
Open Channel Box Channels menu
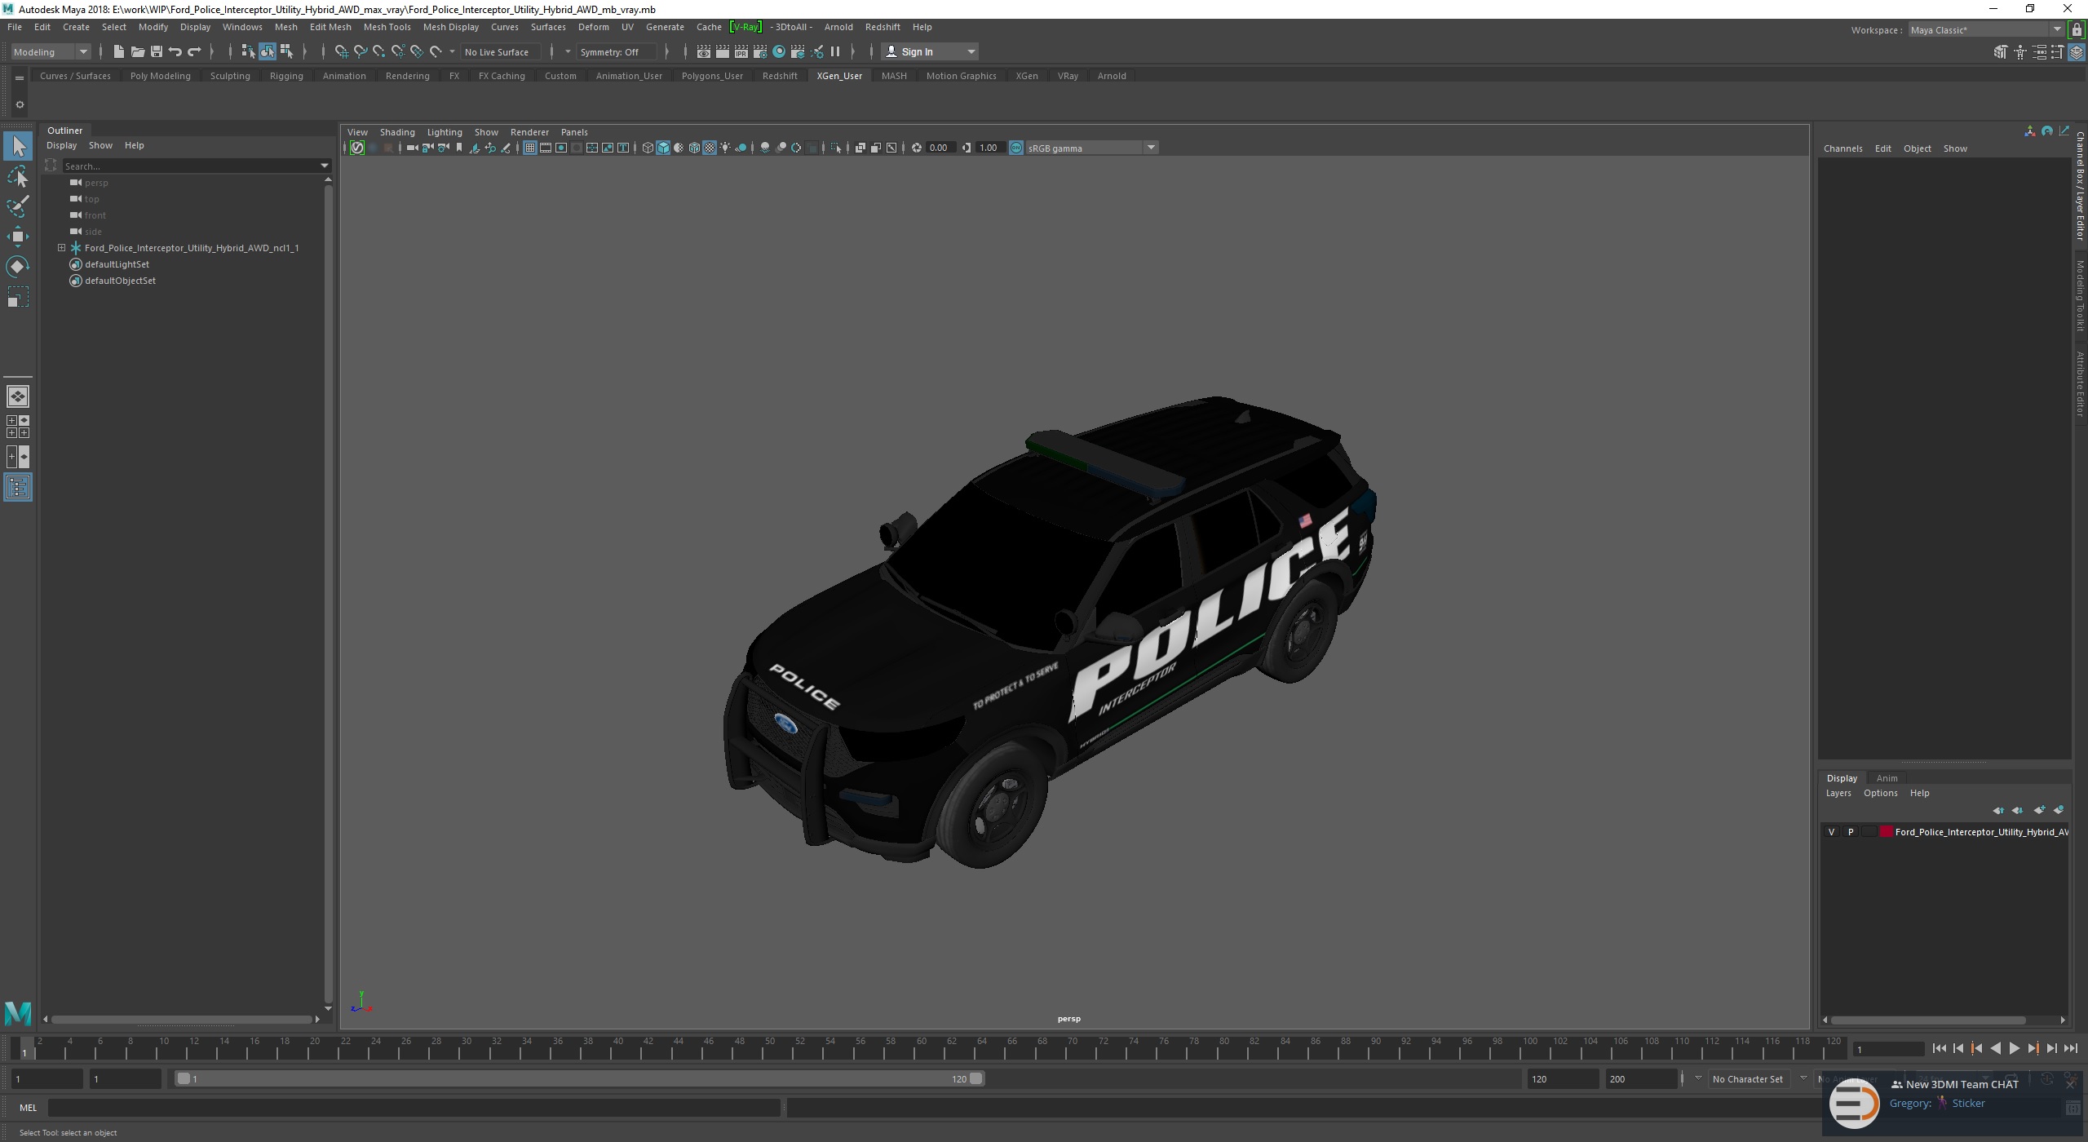click(x=1842, y=148)
